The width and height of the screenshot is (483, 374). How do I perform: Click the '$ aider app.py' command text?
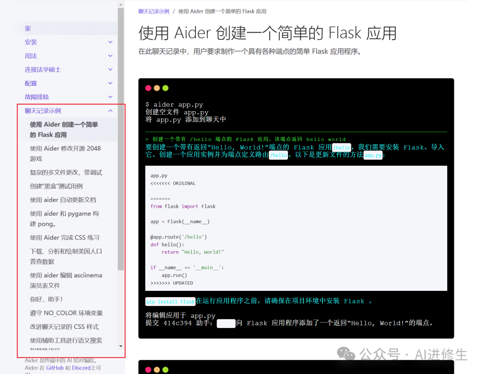click(174, 105)
